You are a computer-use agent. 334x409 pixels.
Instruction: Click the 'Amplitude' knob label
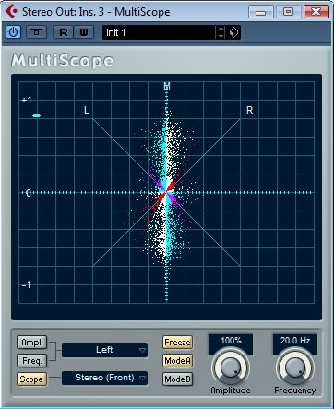231,391
